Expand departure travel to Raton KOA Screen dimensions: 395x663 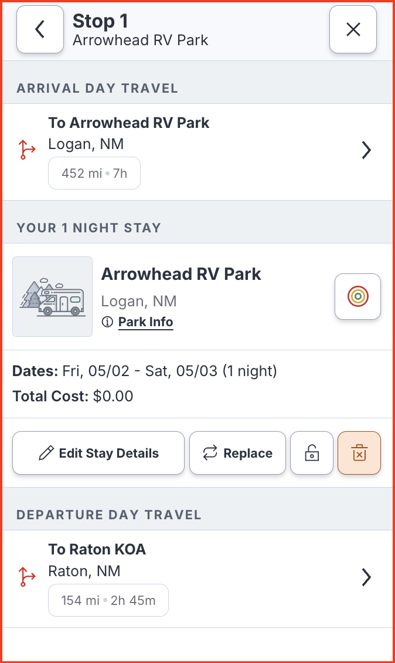[x=366, y=577]
